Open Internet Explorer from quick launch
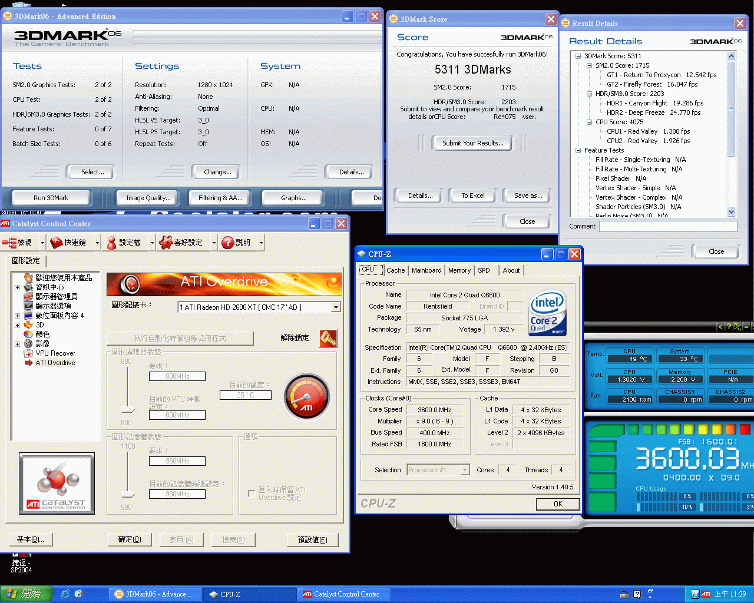This screenshot has width=754, height=603. pos(65,594)
